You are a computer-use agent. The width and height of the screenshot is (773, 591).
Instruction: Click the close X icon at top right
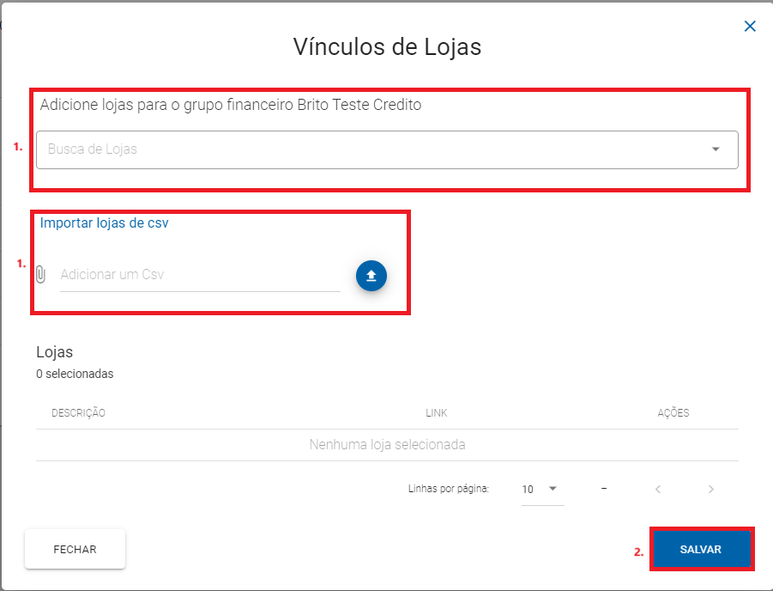[750, 26]
